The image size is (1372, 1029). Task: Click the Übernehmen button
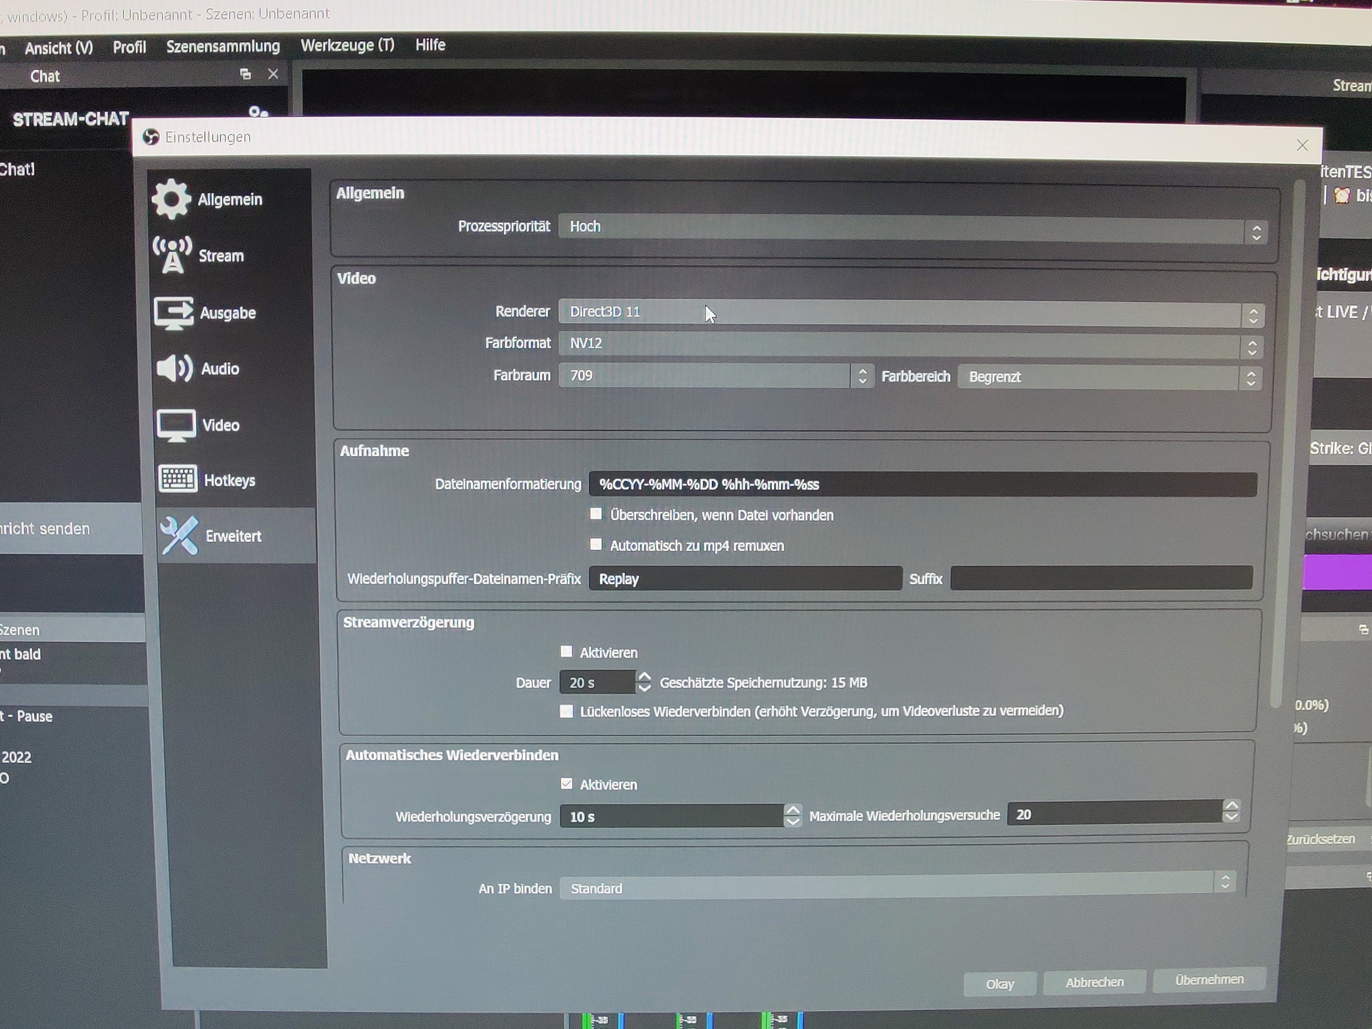(1209, 979)
